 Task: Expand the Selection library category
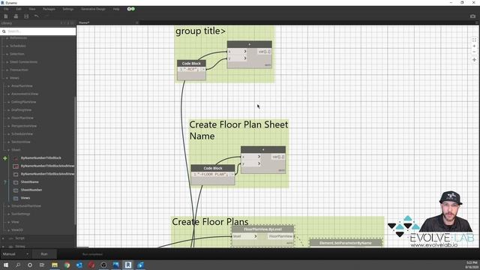click(16, 54)
